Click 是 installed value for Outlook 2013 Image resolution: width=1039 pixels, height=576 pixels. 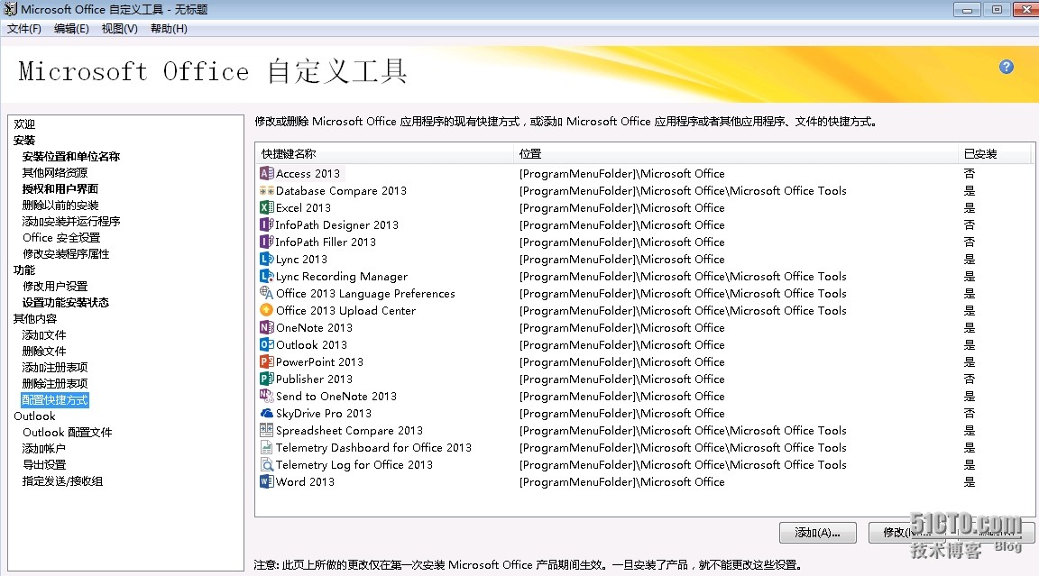coord(970,345)
